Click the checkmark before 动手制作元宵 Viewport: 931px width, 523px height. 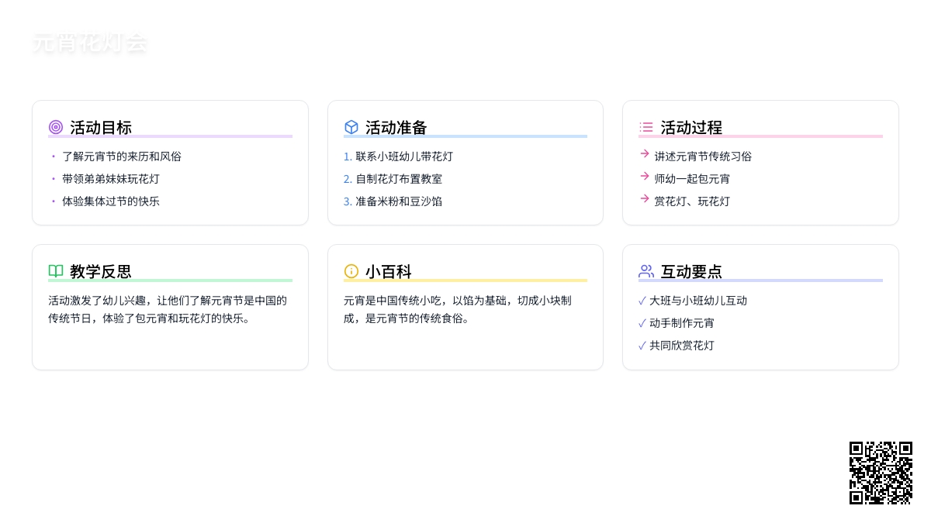tap(642, 323)
